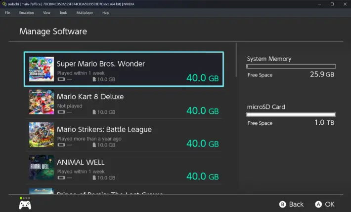Screen dimensions: 351x212
Task: Select the ANIMAL WELL title text
Action: 81,162
